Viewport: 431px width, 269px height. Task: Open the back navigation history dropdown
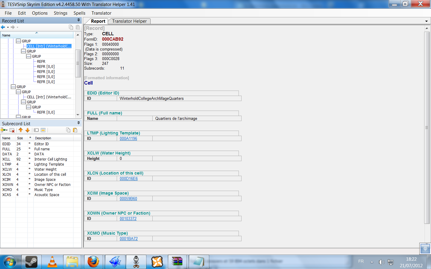click(x=8, y=27)
